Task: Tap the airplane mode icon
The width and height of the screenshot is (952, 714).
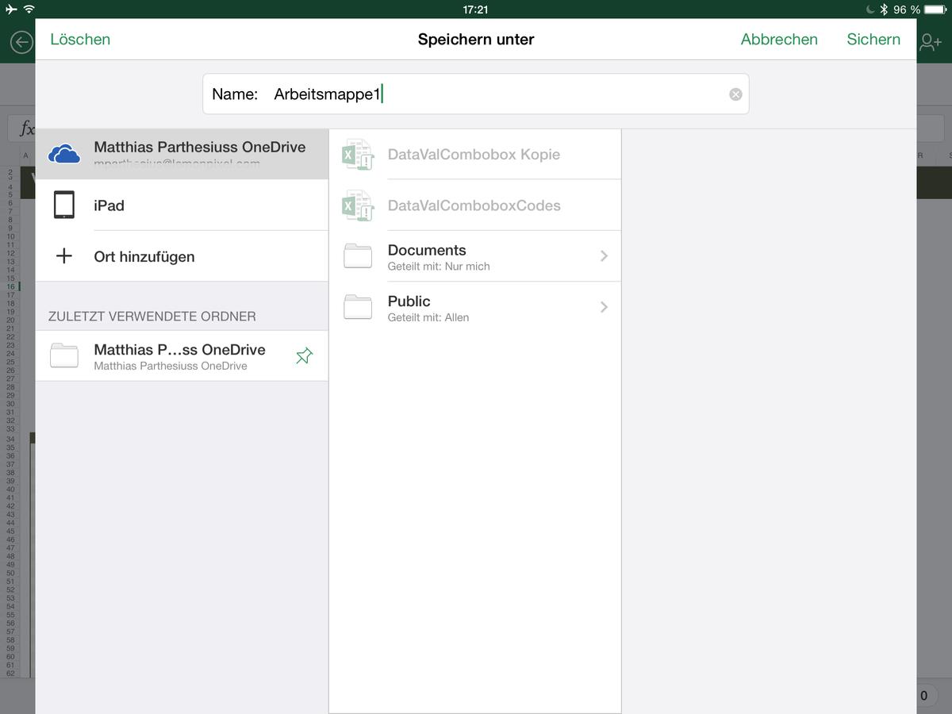Action: point(11,10)
